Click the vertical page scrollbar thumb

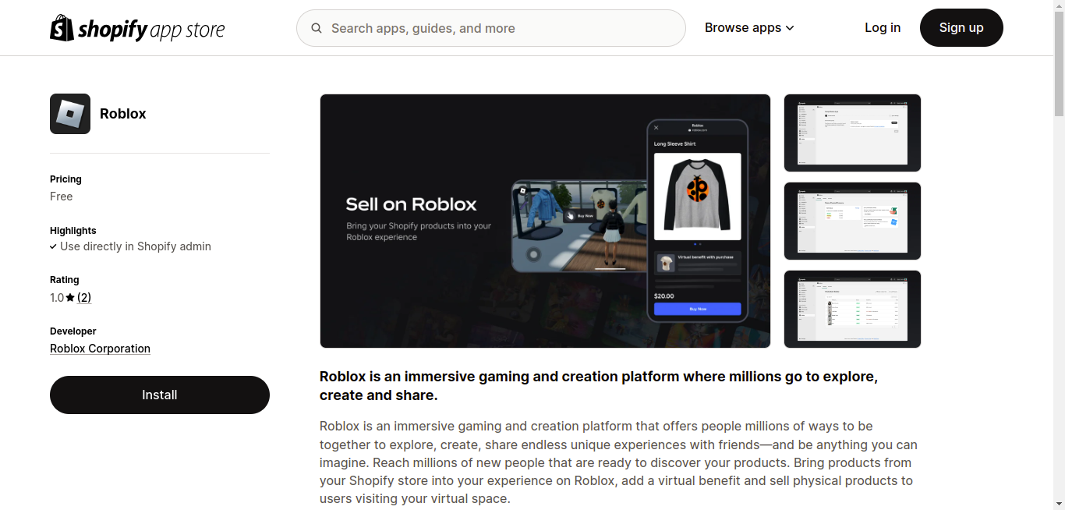click(x=1059, y=62)
